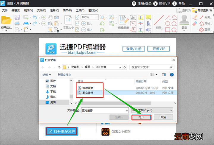The width and height of the screenshot is (214, 145).
Task: Expand the dropdown arrow under 打开(O)
Action: click(6, 31)
